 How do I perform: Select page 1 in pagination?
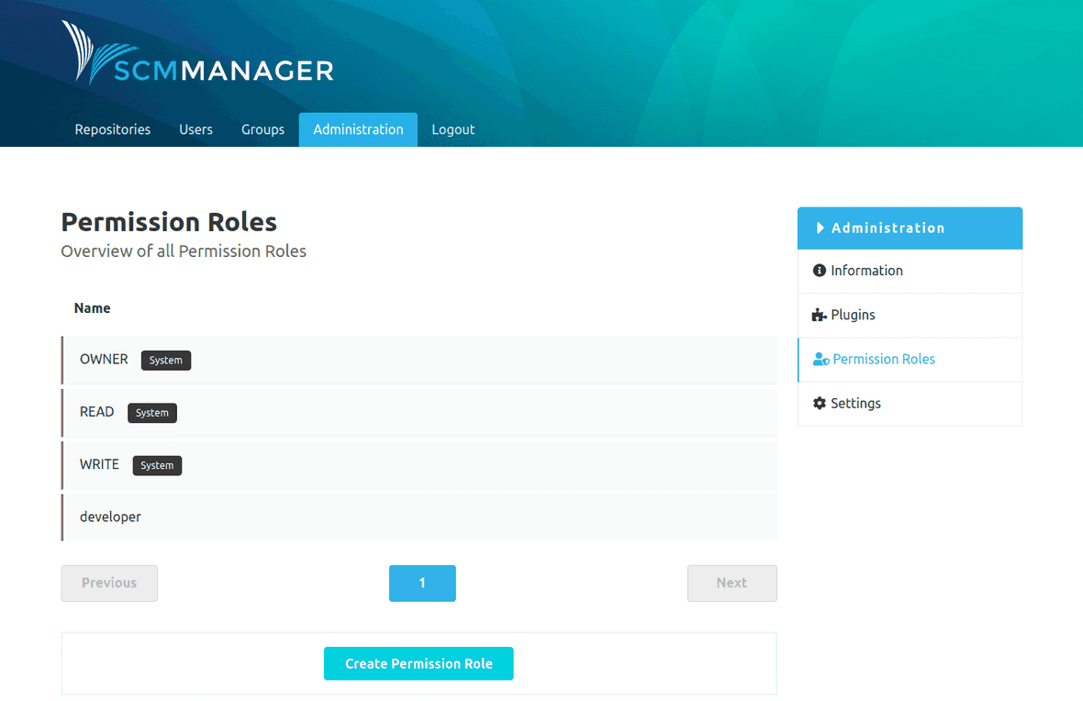tap(422, 583)
